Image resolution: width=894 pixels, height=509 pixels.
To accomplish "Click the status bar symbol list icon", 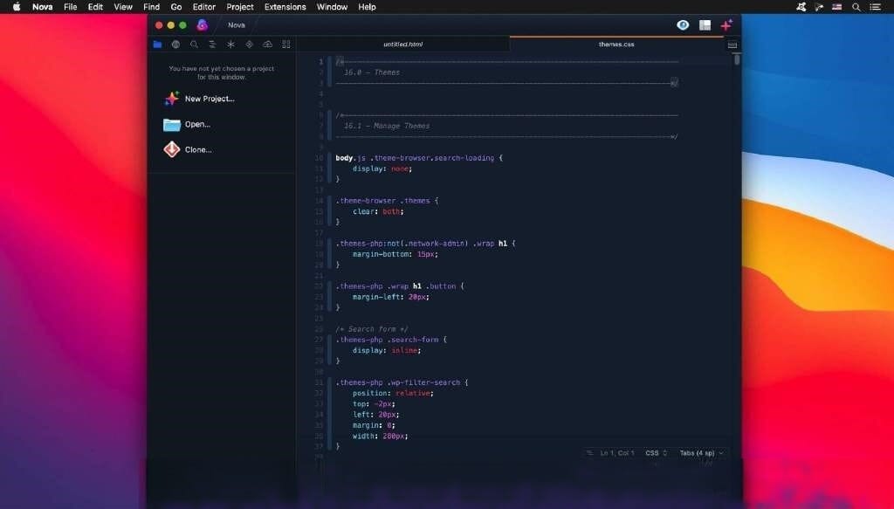I will pos(589,453).
